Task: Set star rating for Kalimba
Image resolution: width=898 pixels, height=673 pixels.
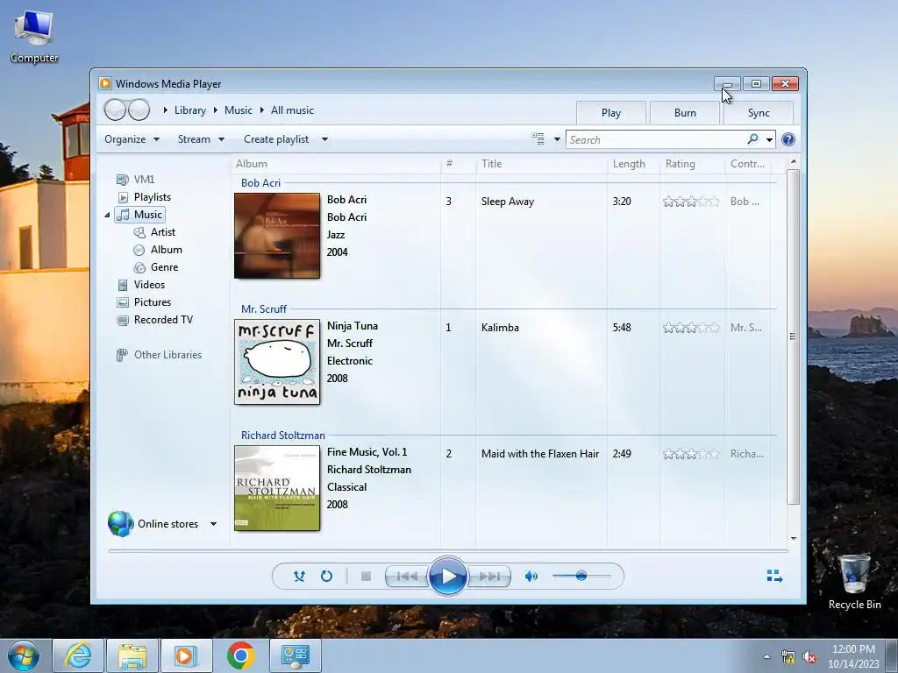Action: click(x=691, y=328)
